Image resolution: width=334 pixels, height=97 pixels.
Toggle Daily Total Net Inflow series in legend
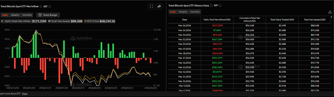[24, 21]
